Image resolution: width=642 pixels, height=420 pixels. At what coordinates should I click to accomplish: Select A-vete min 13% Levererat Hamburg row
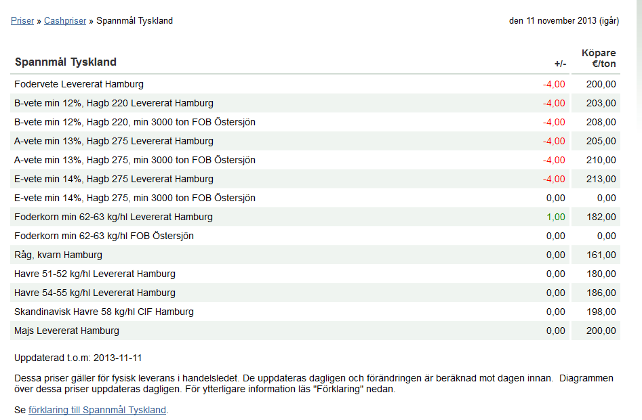point(315,141)
